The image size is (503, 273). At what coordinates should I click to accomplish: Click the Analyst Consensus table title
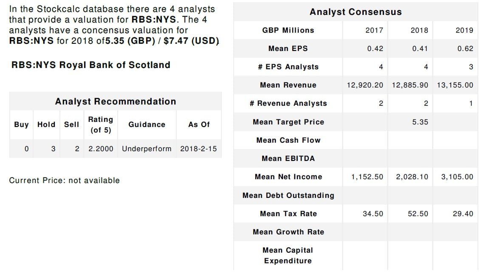point(355,12)
